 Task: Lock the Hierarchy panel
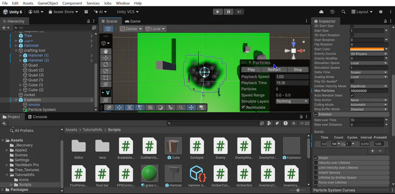pyautogui.click(x=88, y=21)
